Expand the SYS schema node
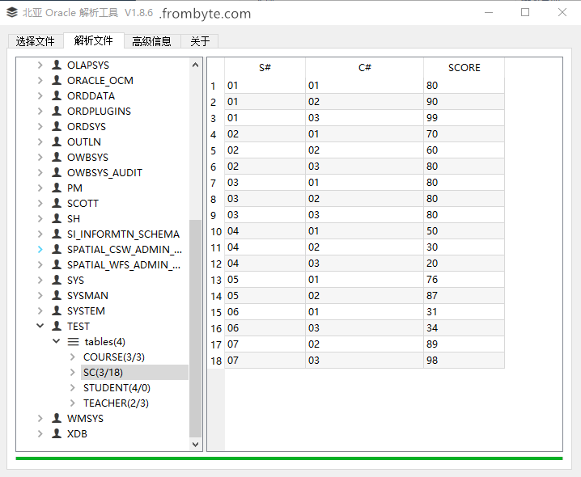Screen dimensions: 581x477 (x=40, y=280)
